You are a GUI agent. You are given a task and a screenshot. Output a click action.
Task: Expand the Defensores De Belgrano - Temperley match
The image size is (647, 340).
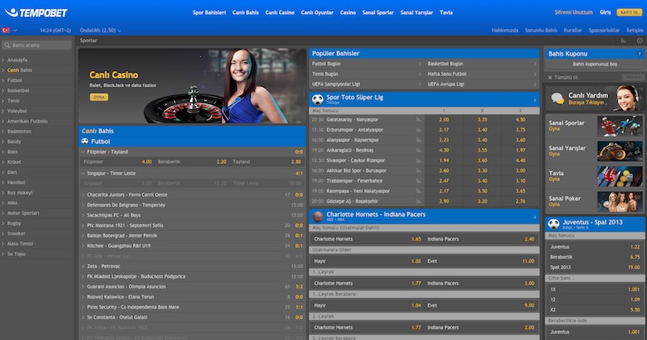192,205
